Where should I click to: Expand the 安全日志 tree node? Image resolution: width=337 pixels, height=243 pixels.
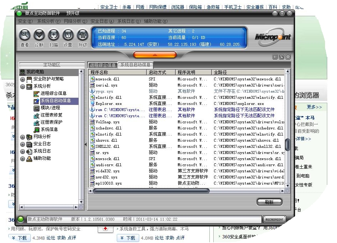[x=22, y=145]
